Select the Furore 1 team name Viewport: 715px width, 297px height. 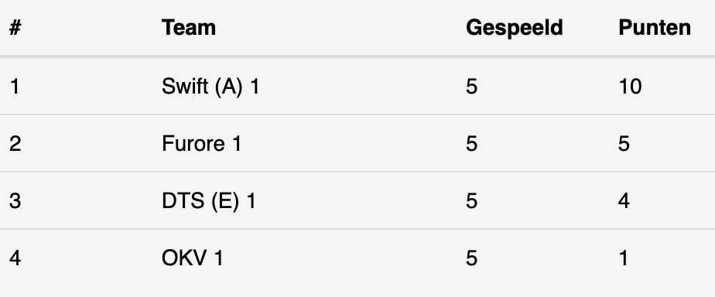201,144
